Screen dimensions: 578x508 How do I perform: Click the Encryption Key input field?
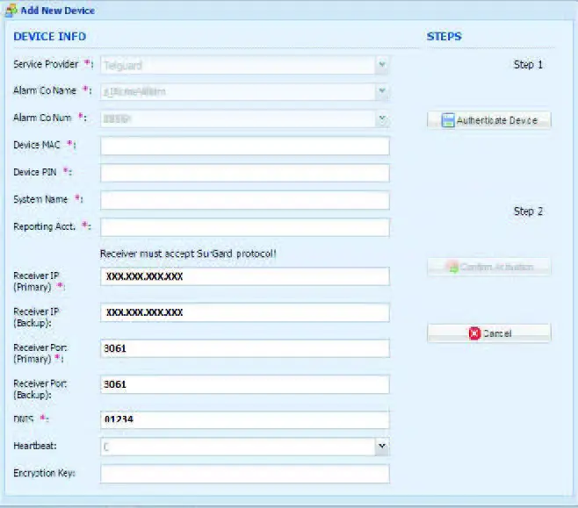tap(245, 474)
